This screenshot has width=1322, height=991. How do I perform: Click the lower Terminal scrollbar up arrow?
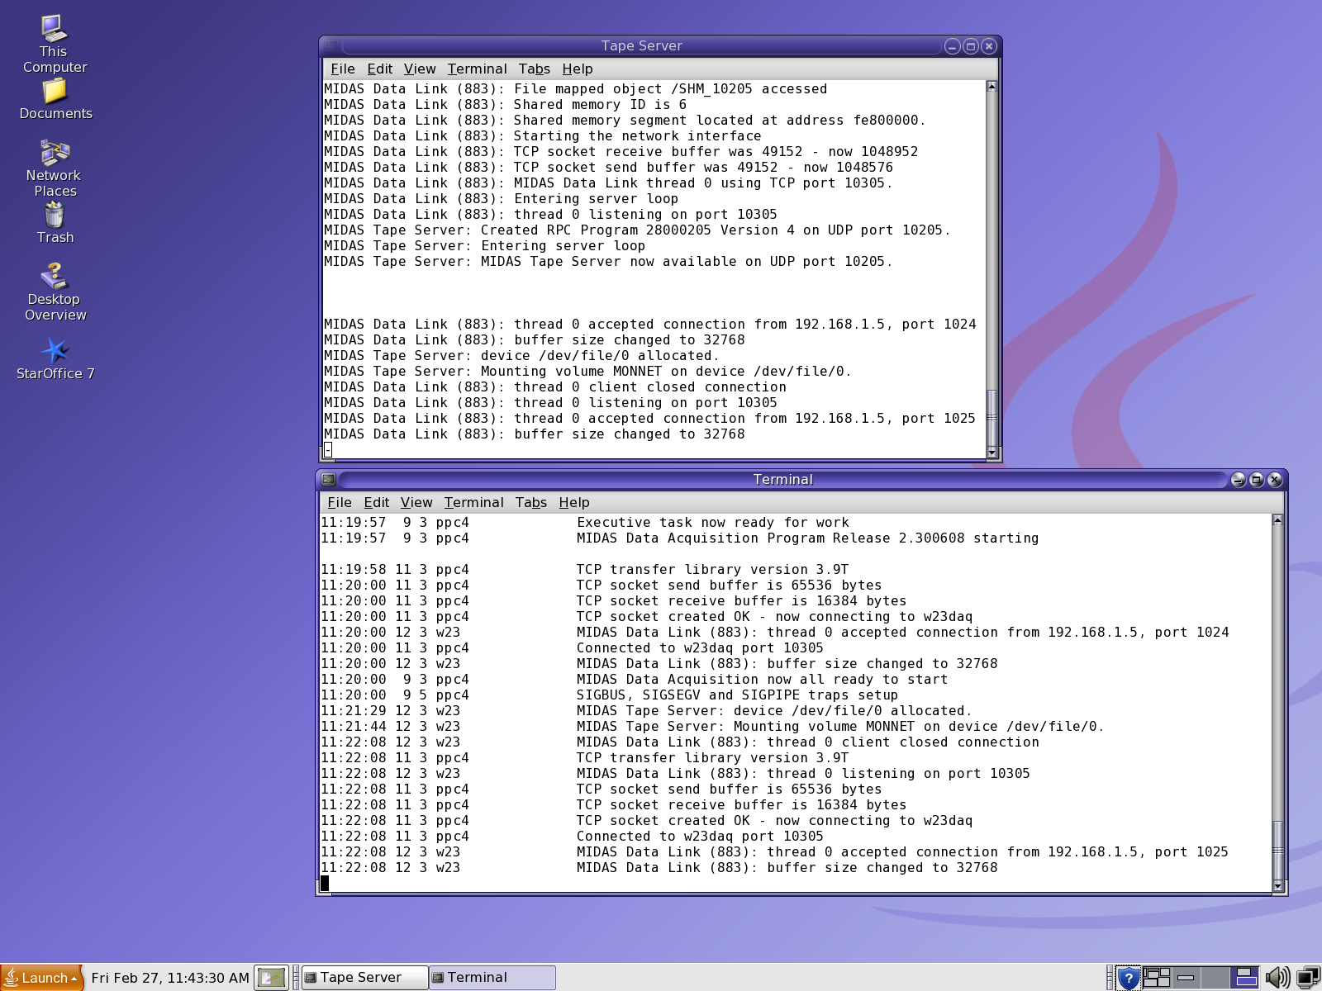point(1277,519)
